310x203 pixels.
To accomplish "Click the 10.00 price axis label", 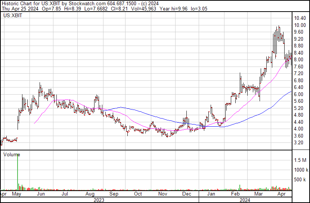I will [300, 25].
